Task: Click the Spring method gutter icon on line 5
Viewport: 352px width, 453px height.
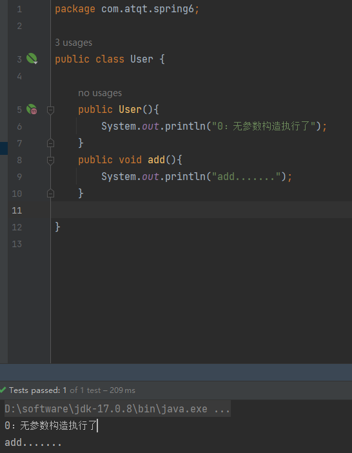Action: click(32, 109)
